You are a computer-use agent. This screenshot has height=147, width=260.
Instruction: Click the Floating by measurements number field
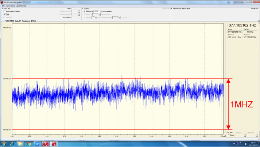[96, 11]
